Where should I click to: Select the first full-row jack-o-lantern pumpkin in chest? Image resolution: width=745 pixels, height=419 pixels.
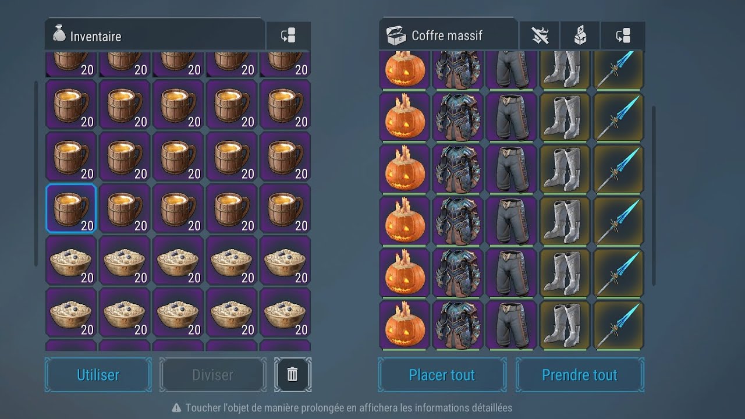405,116
